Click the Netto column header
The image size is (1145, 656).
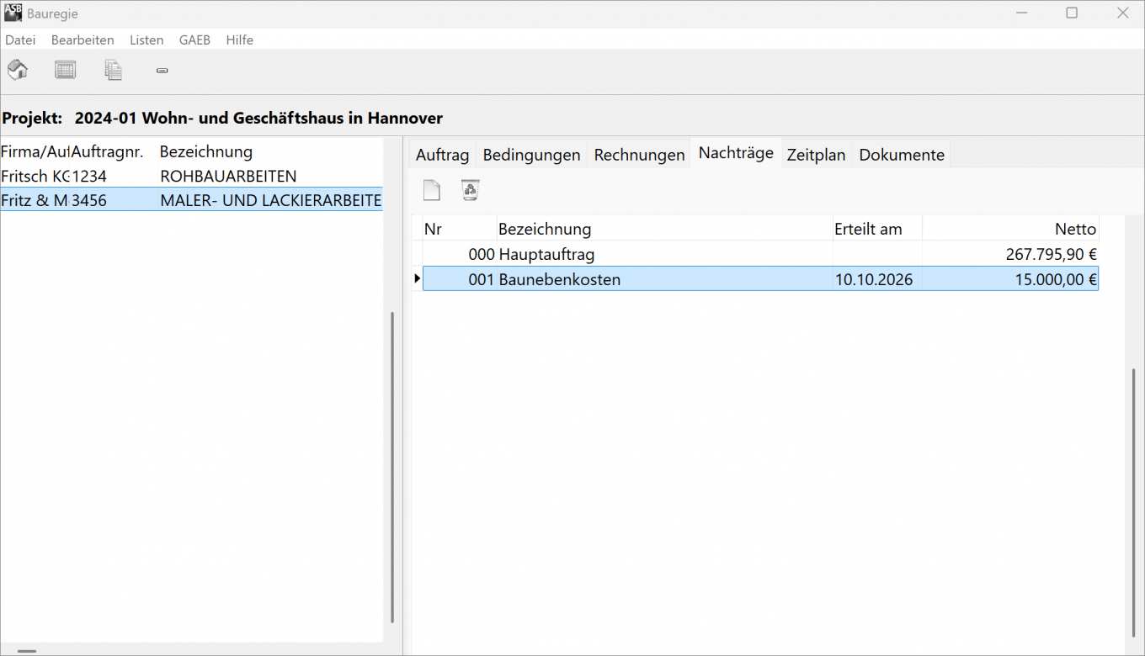tap(1010, 229)
